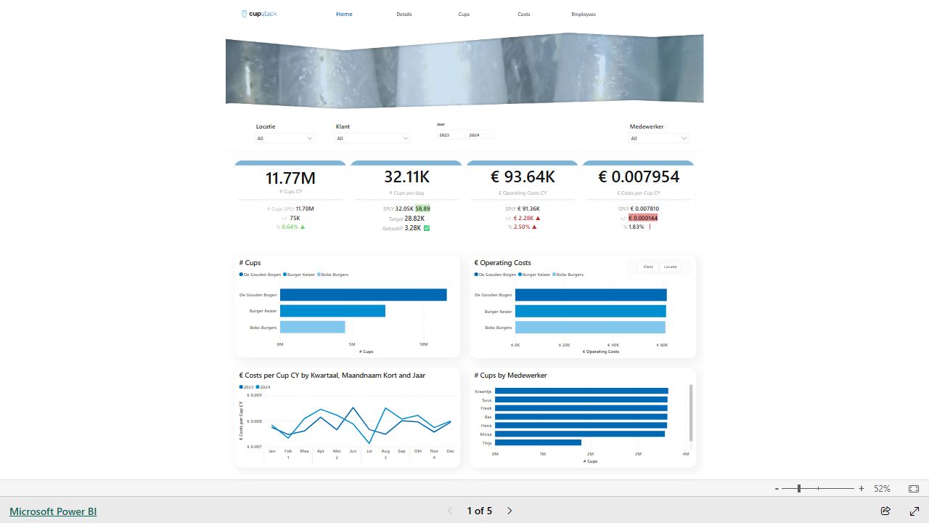Enter full screen mode with the expand arrows icon
This screenshot has height=523, width=929.
914,511
